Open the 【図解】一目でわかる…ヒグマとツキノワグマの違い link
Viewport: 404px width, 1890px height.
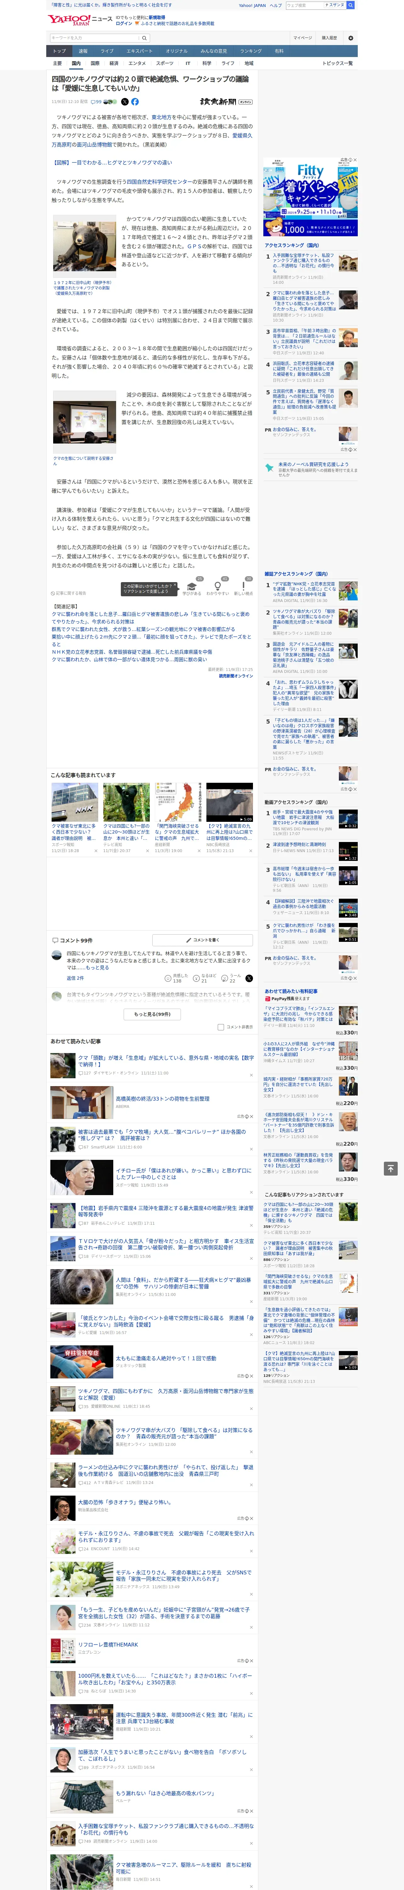pos(112,163)
